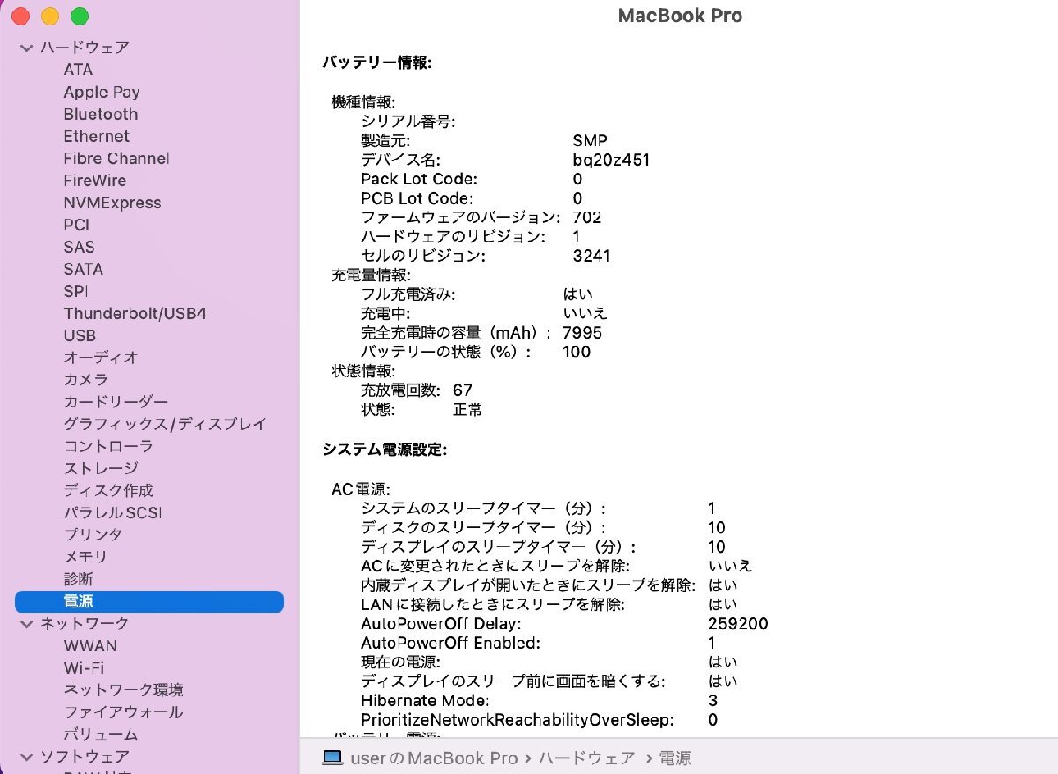
Task: Open the USB hardware report
Action: tap(79, 335)
